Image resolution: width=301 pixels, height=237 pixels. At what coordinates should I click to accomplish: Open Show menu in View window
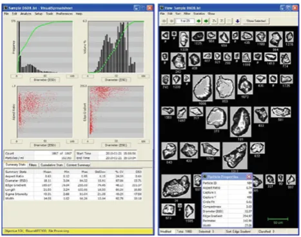pyautogui.click(x=211, y=14)
